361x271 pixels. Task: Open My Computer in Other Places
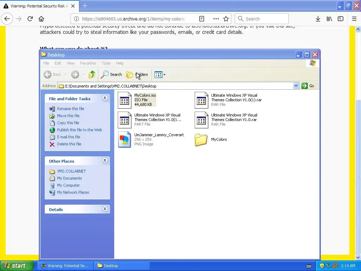[68, 185]
